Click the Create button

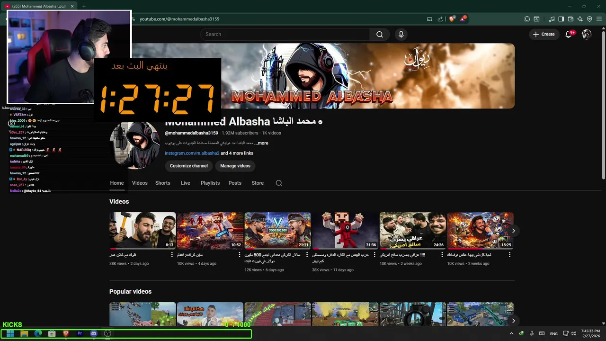(x=544, y=34)
